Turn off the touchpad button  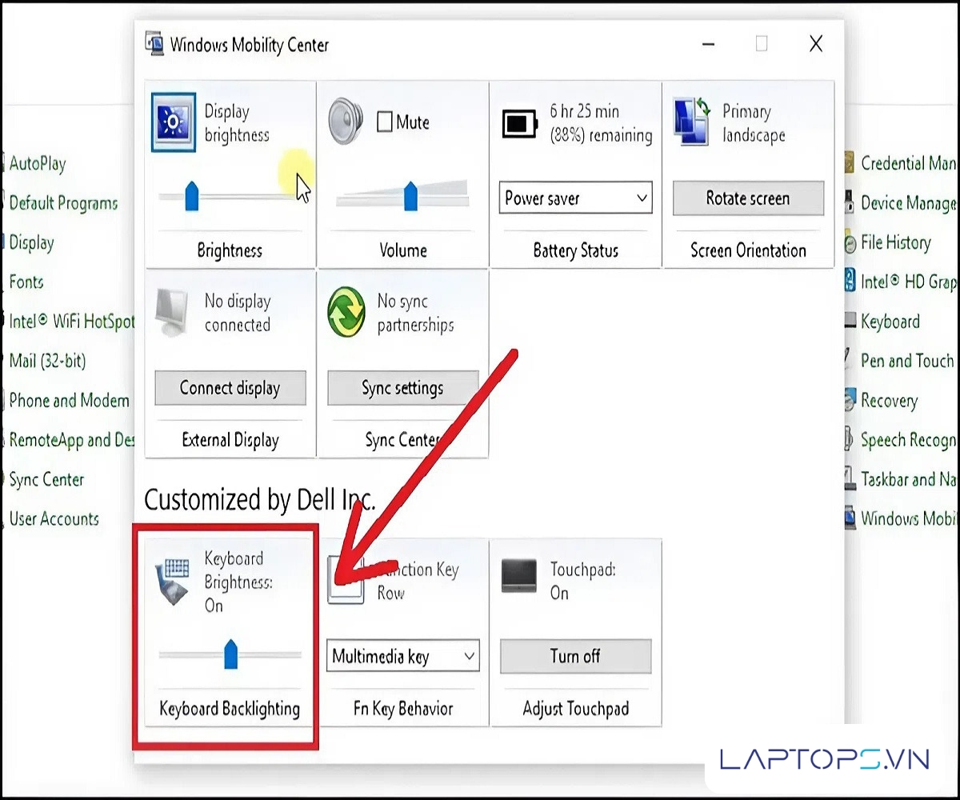point(575,656)
